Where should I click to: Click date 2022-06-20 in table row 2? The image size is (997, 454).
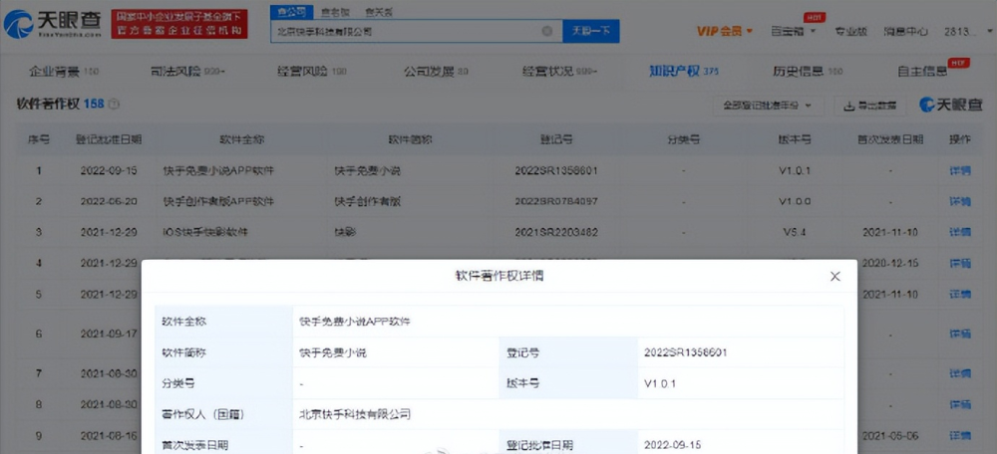pos(108,201)
